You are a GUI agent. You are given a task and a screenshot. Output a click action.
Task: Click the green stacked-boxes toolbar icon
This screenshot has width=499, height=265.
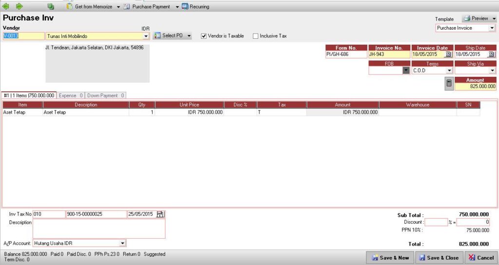coord(51,7)
